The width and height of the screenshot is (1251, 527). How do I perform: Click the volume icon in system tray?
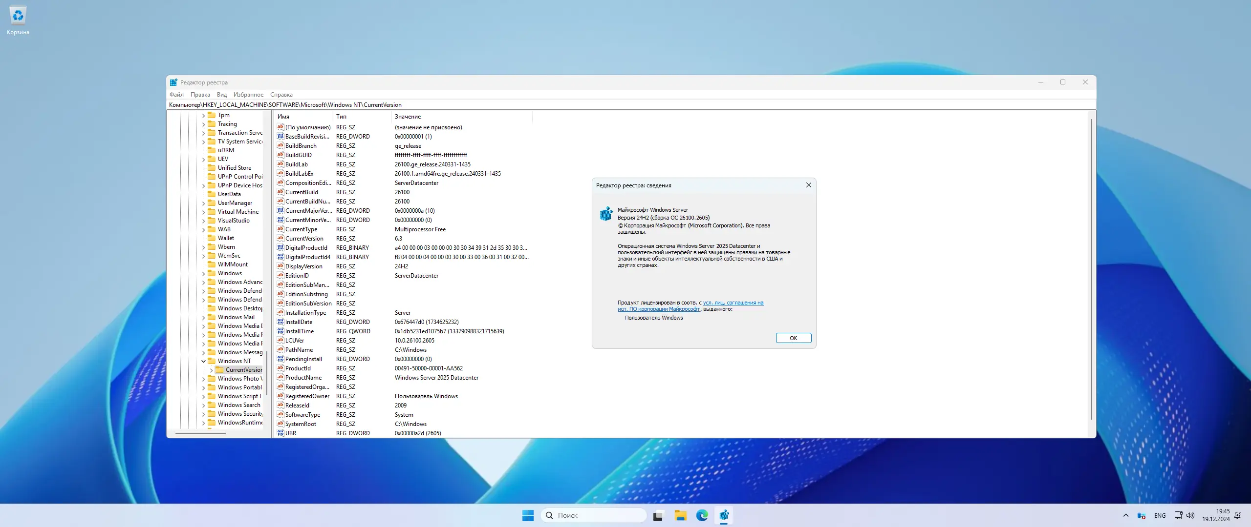1190,515
